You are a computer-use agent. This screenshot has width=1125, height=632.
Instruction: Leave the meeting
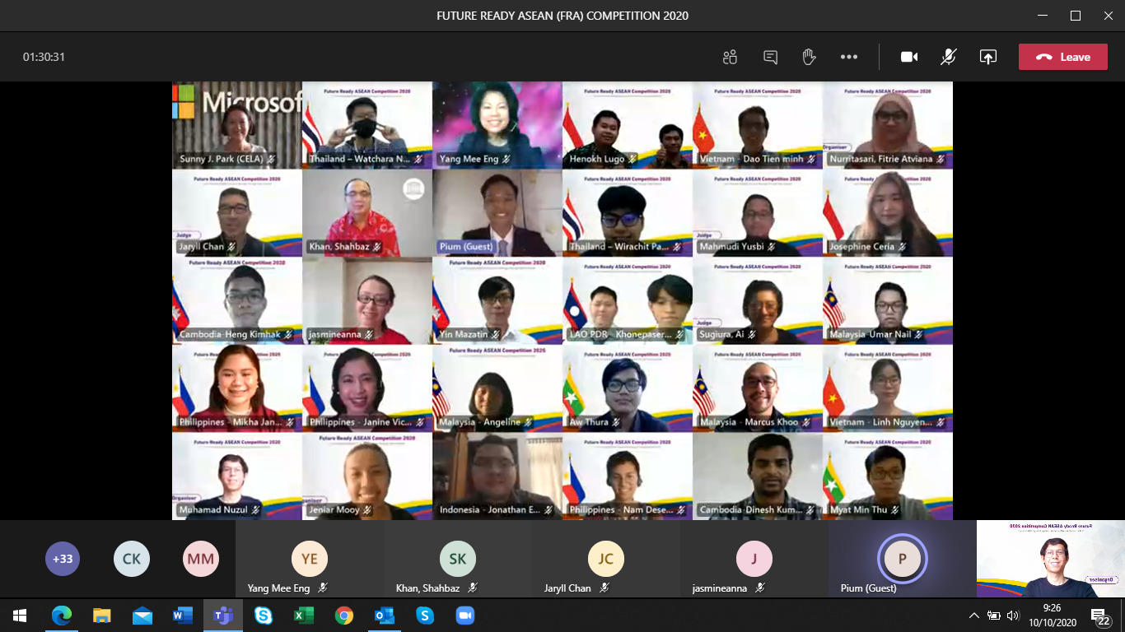coord(1062,57)
